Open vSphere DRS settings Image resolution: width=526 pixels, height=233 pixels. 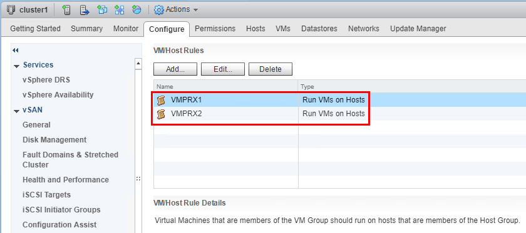click(46, 80)
